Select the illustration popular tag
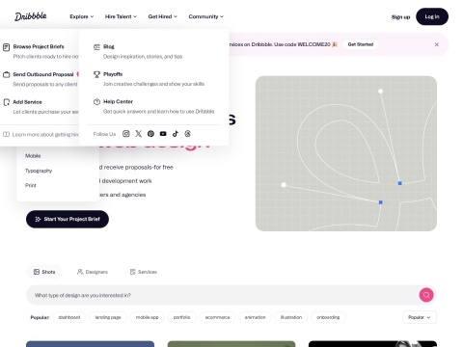463x347 pixels. click(x=291, y=317)
